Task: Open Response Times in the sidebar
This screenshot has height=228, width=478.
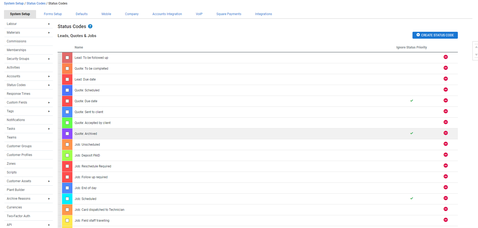Action: [x=19, y=94]
